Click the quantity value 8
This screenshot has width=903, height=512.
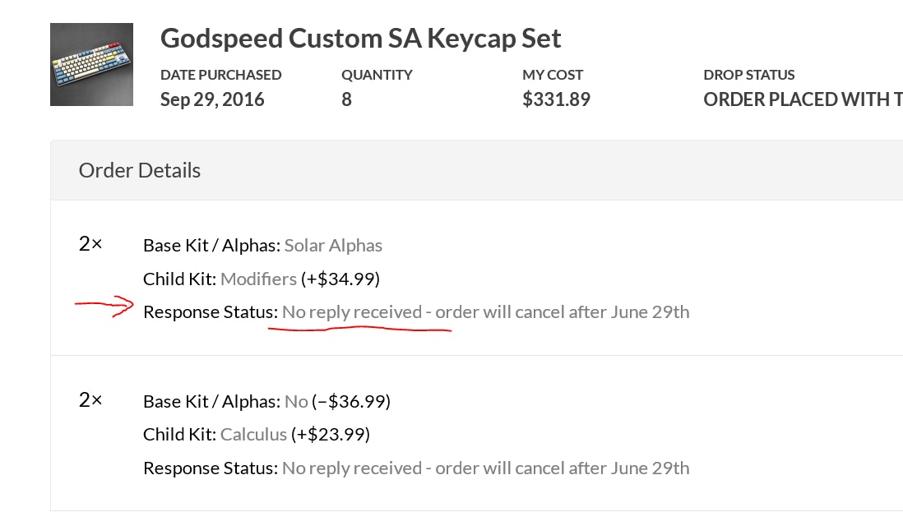click(346, 100)
